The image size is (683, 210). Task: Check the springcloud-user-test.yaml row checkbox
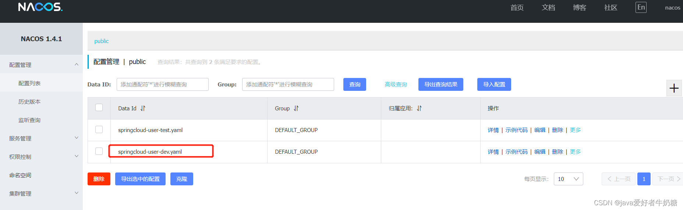point(99,129)
